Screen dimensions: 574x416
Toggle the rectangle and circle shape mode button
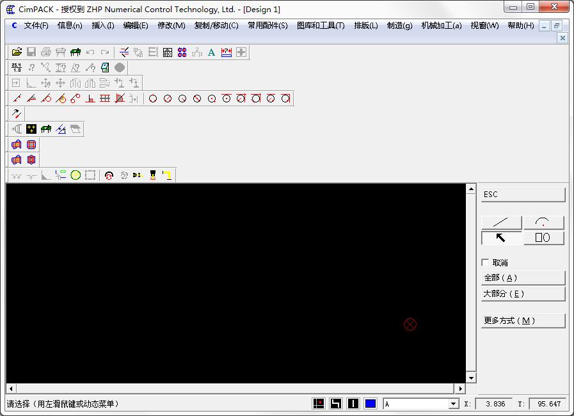[x=543, y=238]
